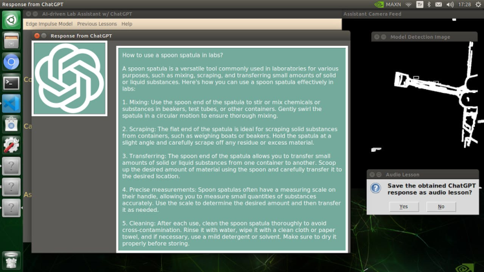Open Ubuntu Software store icon

[11, 125]
